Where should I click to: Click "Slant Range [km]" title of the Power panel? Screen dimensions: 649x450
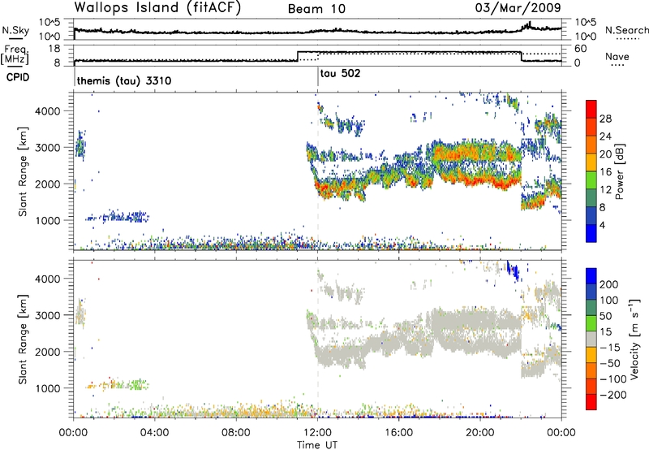click(23, 171)
